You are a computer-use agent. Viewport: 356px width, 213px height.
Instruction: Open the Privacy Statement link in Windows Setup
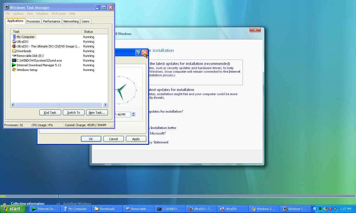point(158,142)
